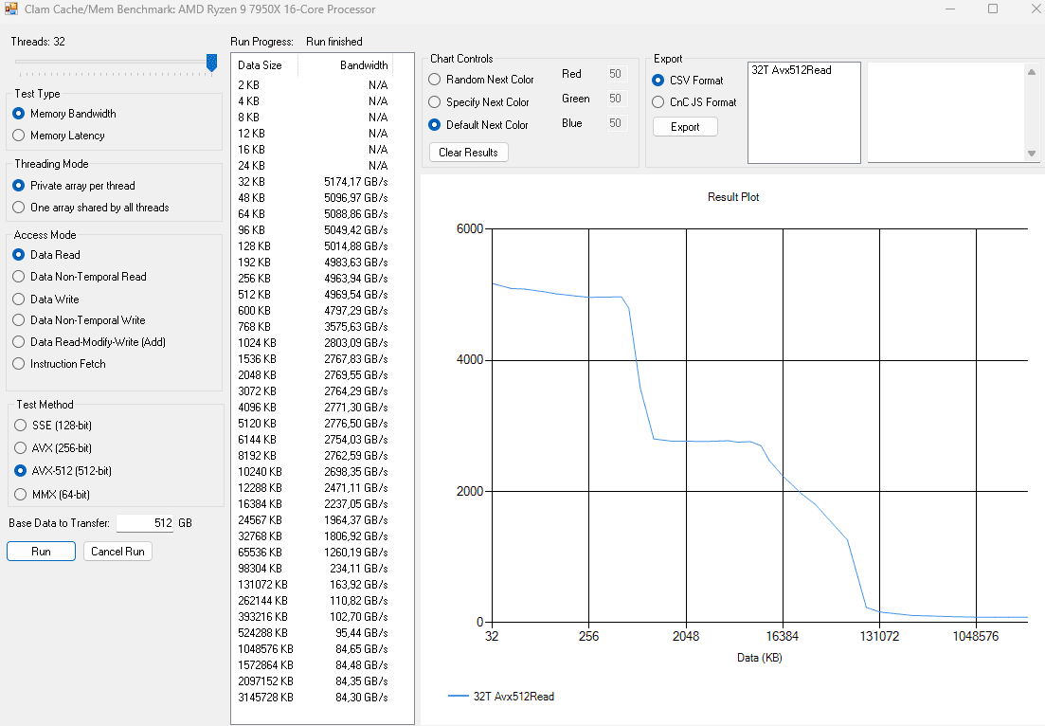Viewport: 1045px width, 726px height.
Task: Click the 2803,09 GB/s bandwidth value
Action: [356, 343]
